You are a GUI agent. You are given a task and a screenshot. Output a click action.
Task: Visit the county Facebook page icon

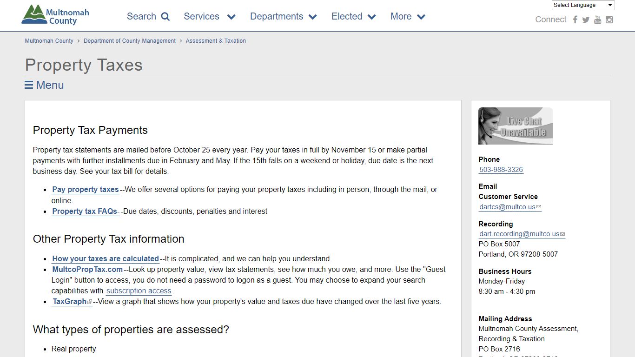pos(575,20)
